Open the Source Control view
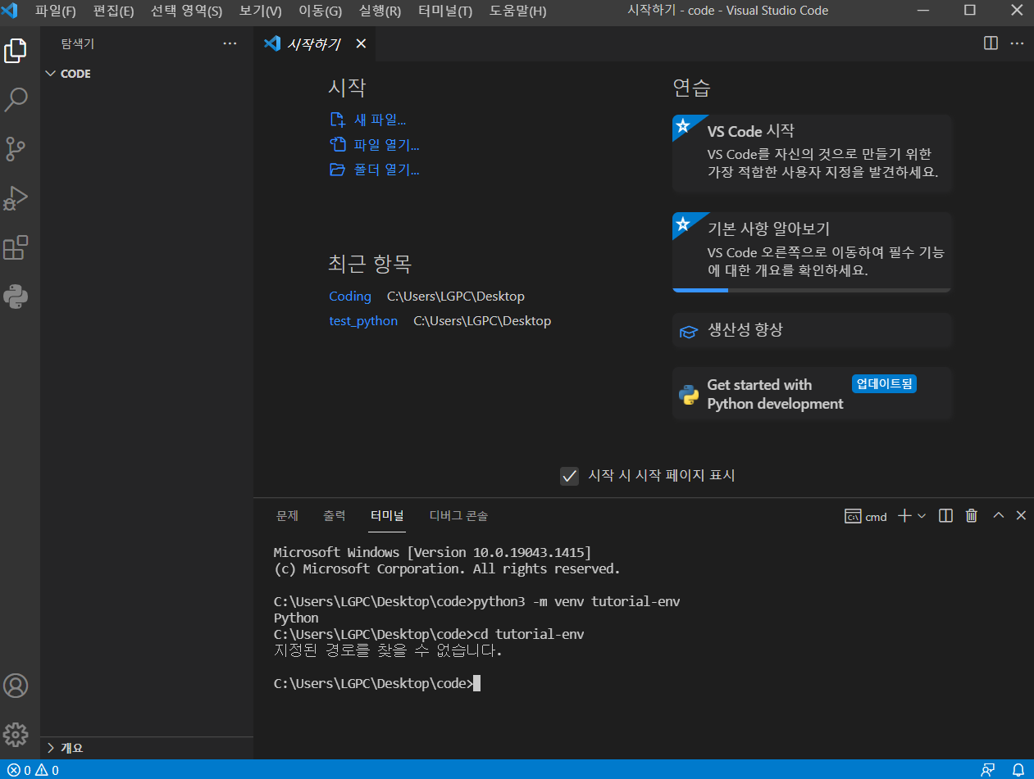Screen dimensions: 1034x779 (16, 149)
